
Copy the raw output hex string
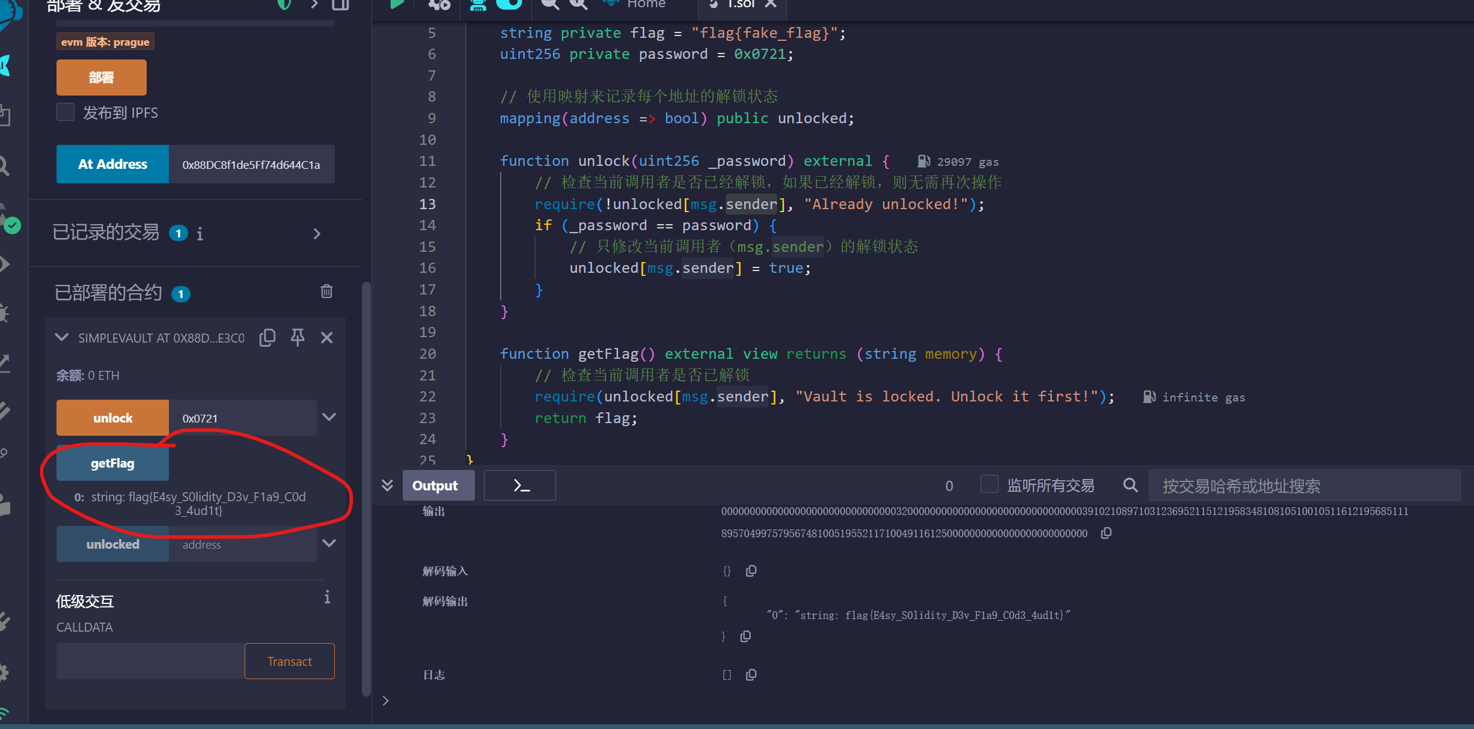click(x=1106, y=533)
